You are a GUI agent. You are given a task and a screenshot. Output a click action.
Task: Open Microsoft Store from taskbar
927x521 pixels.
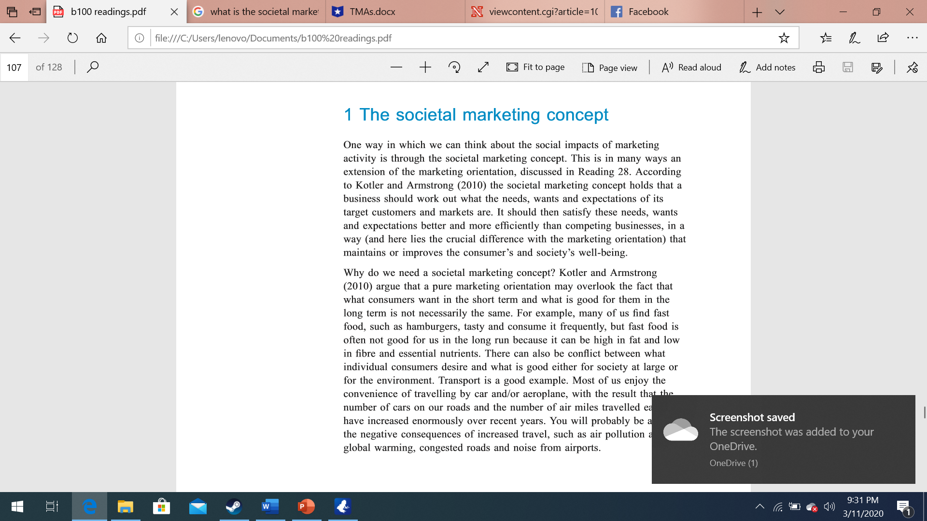(x=161, y=507)
